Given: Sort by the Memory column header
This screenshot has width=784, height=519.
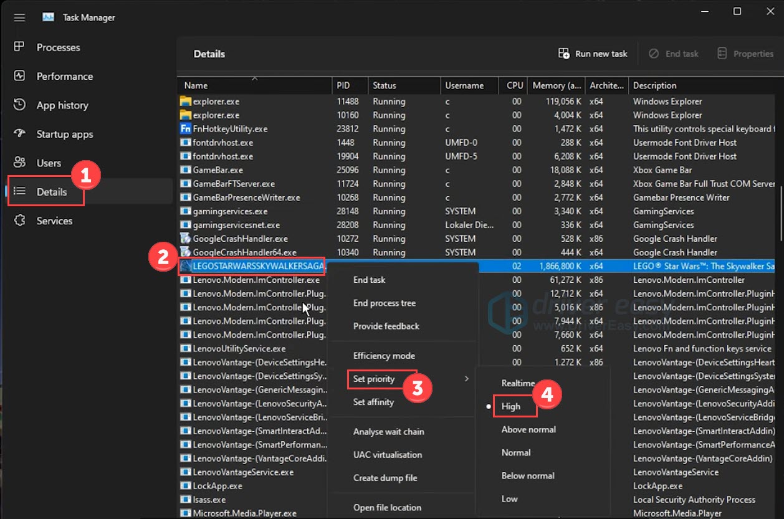Looking at the screenshot, I should pyautogui.click(x=557, y=85).
